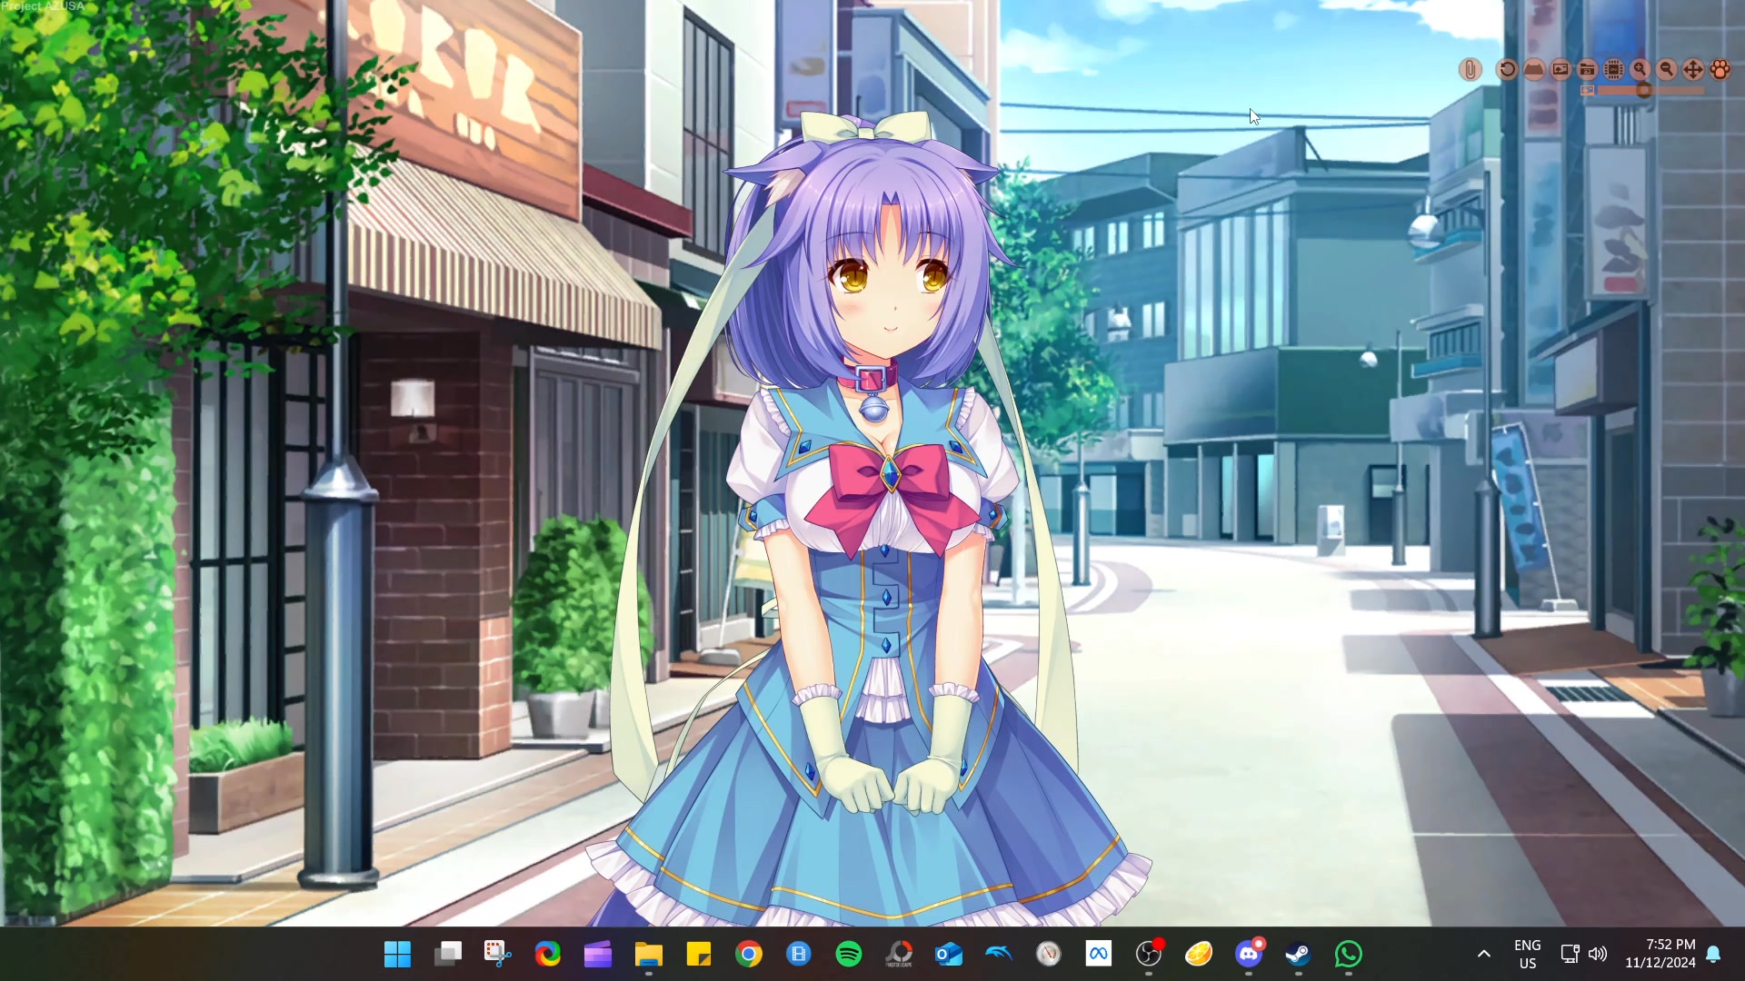Open the clock and calendar flyout
Image resolution: width=1745 pixels, height=981 pixels.
(x=1660, y=954)
